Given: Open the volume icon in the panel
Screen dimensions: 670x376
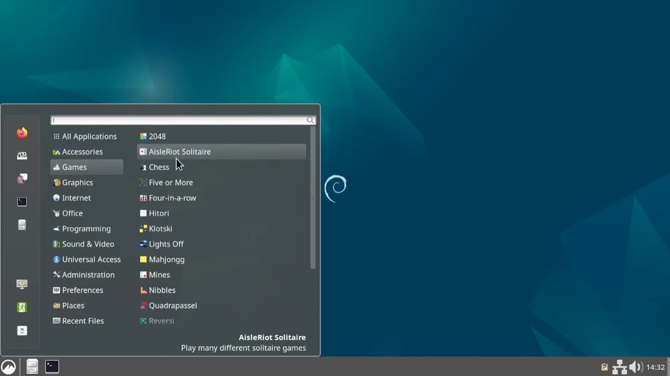Looking at the screenshot, I should coord(635,367).
